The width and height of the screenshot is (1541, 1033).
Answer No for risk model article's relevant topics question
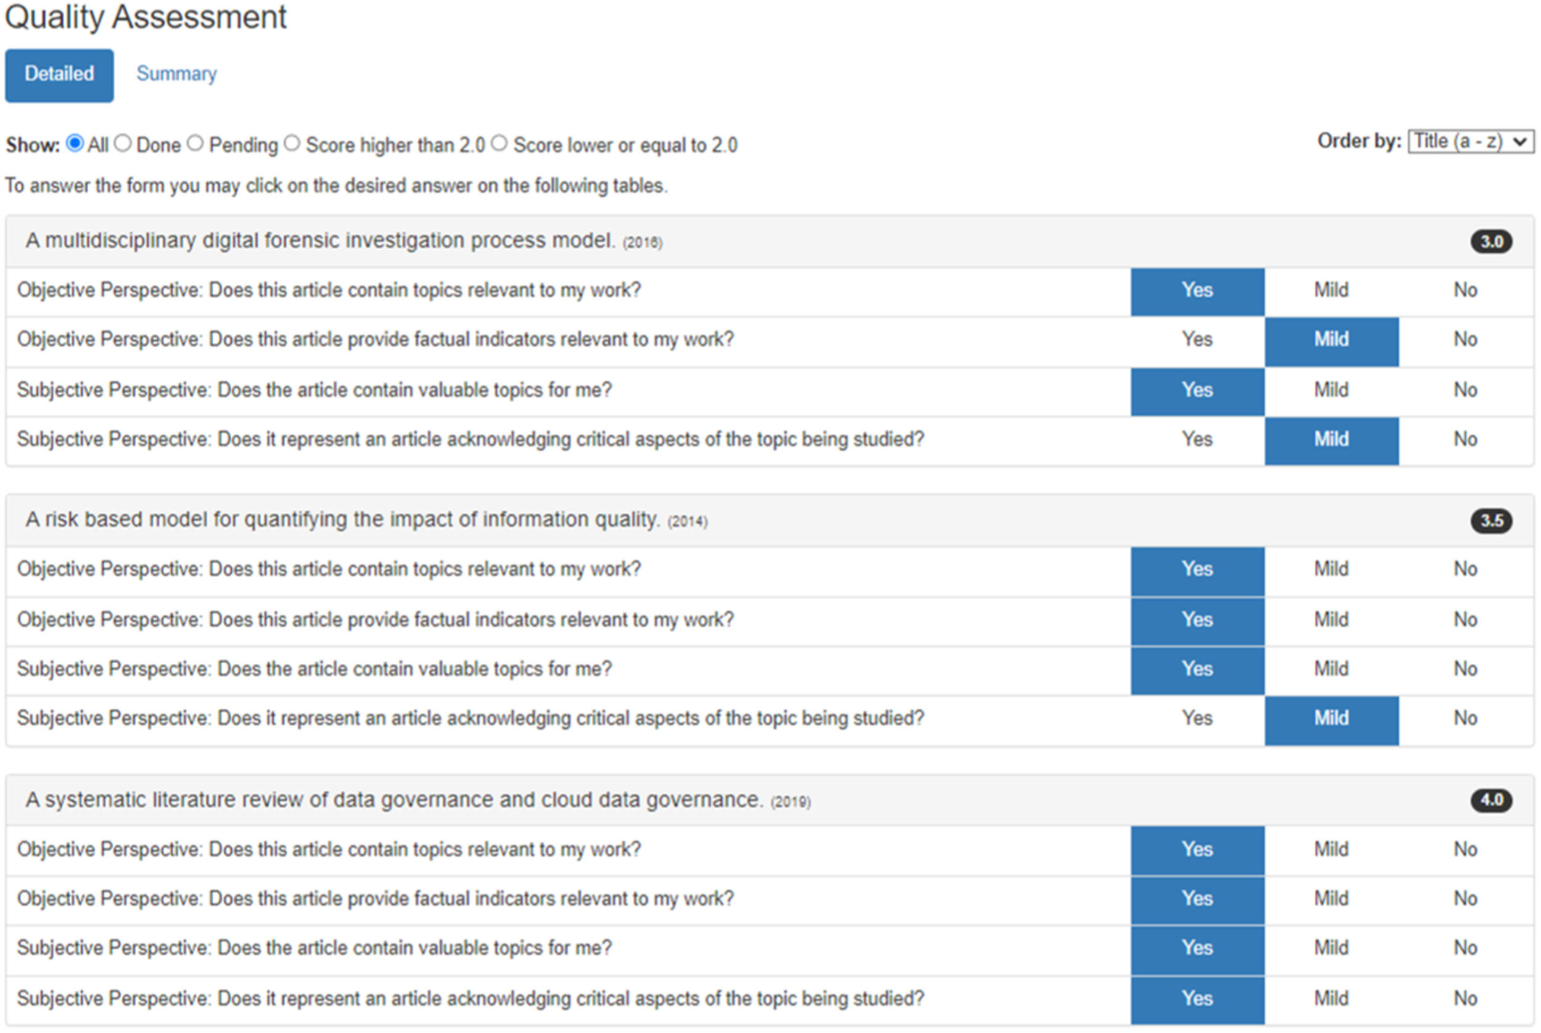pos(1465,570)
